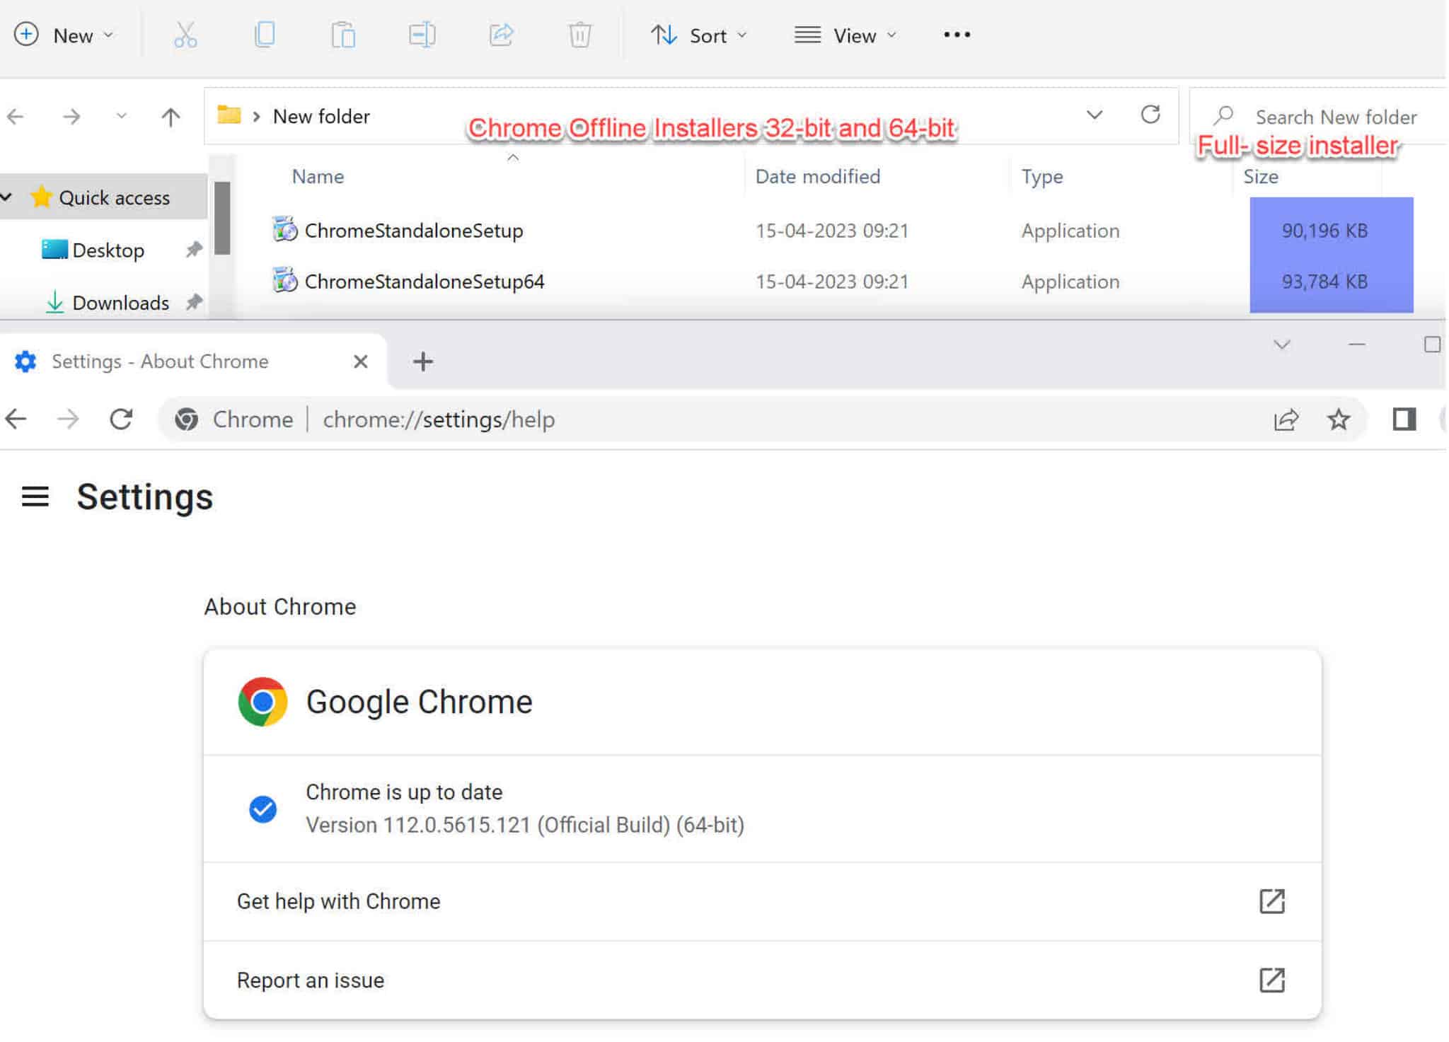Click the 90,196 KB size cell
This screenshot has height=1042, width=1449.
coord(1324,231)
